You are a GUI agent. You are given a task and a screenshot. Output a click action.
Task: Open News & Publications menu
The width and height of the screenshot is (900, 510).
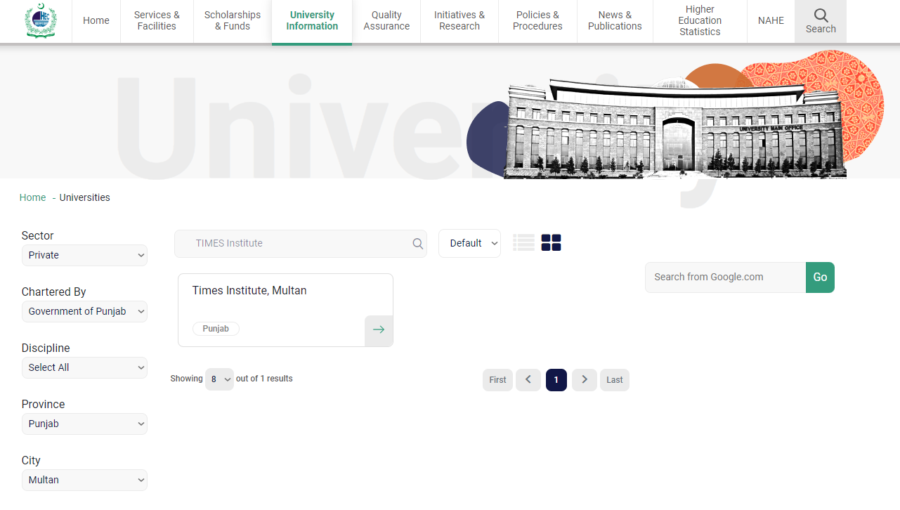pyautogui.click(x=615, y=21)
